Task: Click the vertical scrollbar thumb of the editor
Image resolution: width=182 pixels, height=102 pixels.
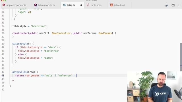Action: click(x=181, y=56)
